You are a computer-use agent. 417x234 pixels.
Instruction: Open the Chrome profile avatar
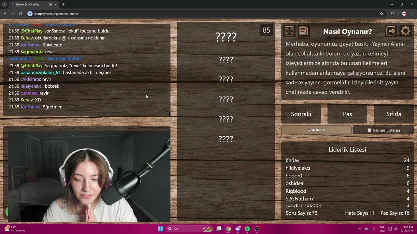pos(404,14)
